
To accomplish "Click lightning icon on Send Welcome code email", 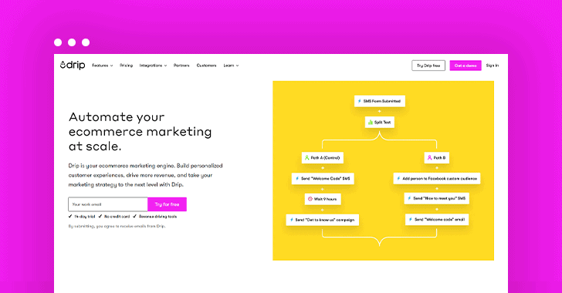I will (x=411, y=219).
